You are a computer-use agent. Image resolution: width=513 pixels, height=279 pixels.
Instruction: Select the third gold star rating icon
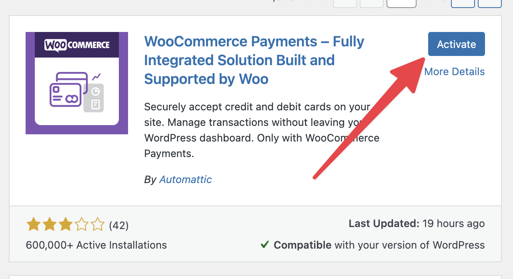(65, 225)
